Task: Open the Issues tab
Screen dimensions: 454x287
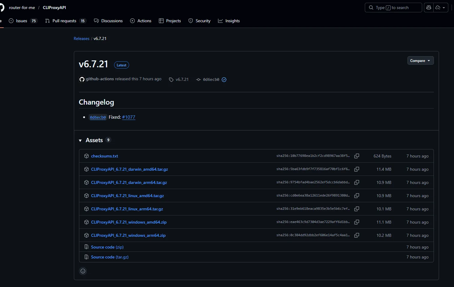Action: [x=22, y=21]
